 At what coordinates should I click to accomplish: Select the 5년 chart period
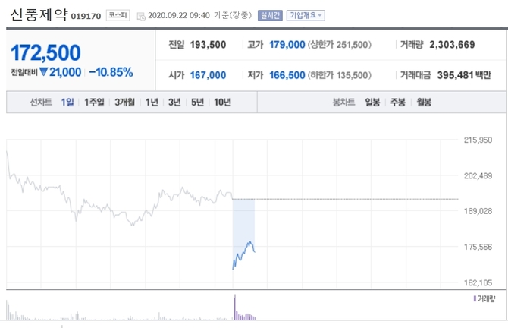[198, 102]
